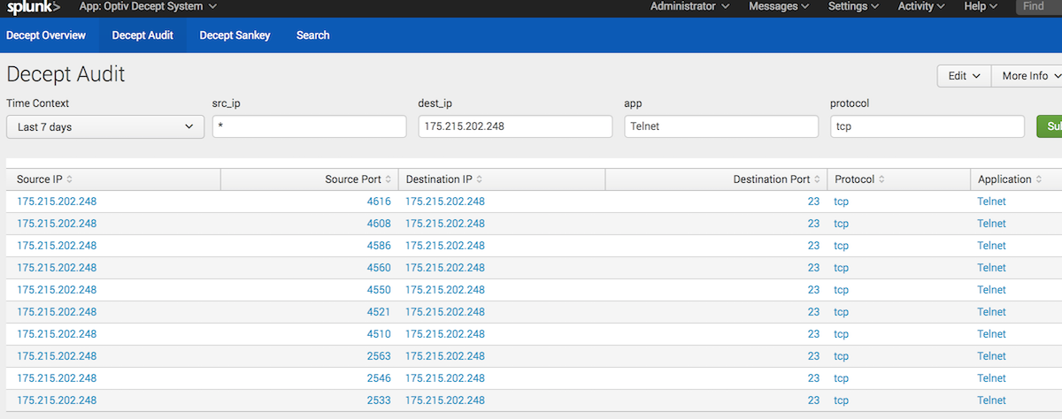Select the Decept Audit tab
The image size is (1062, 419).
(142, 35)
